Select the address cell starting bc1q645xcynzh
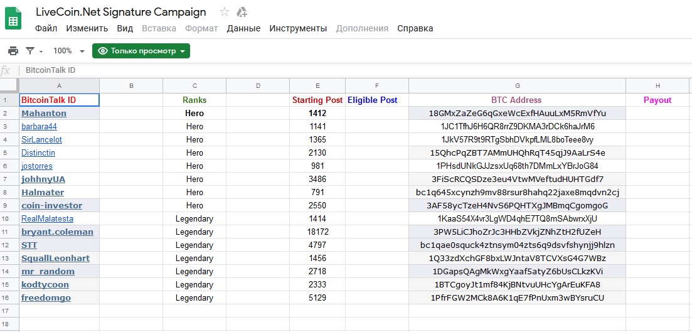Viewport: 692px width, 332px height. pos(517,193)
